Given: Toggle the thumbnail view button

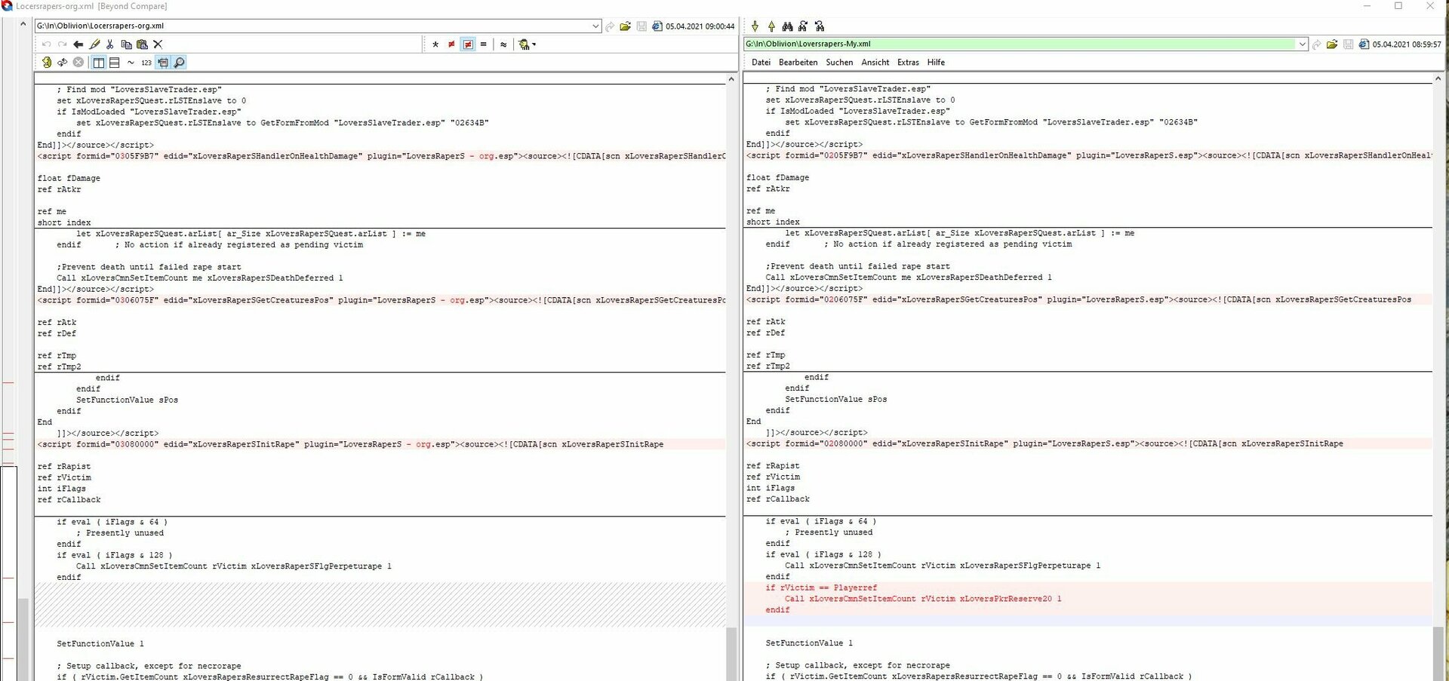Looking at the screenshot, I should click(x=163, y=63).
